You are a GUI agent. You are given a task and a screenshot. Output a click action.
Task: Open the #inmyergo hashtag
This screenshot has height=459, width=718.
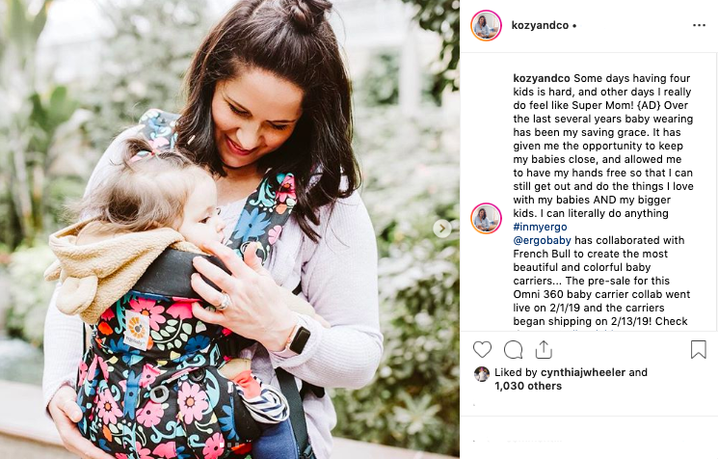[x=540, y=227]
